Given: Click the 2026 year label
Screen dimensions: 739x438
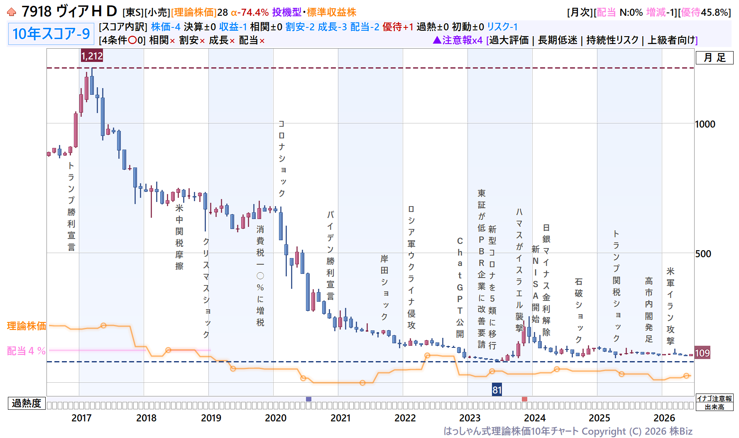Looking at the screenshot, I should [664, 418].
